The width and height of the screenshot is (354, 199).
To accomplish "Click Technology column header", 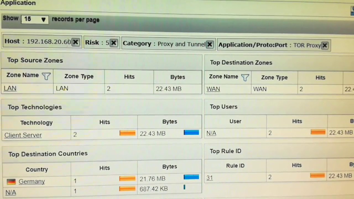I will click(x=36, y=123).
